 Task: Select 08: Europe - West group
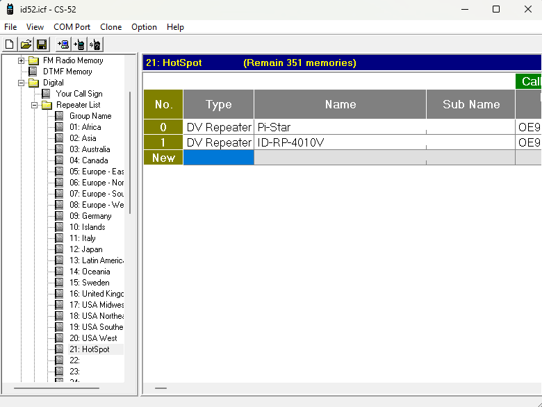click(x=97, y=204)
